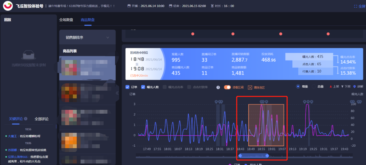Switch to the 全场复盘 tab

[x=66, y=20]
